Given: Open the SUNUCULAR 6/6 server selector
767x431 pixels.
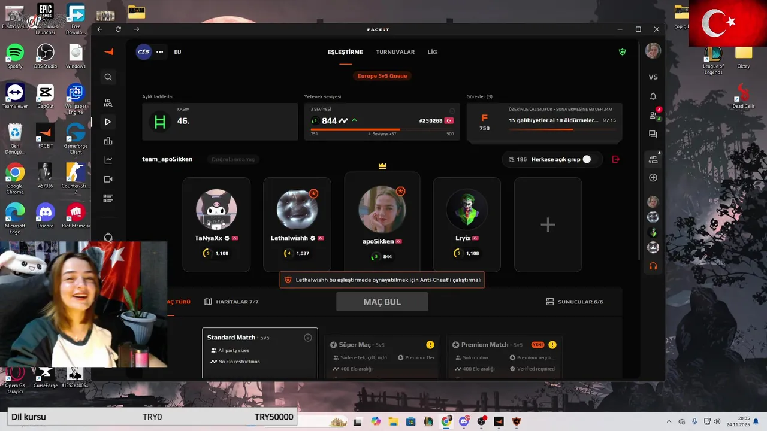Looking at the screenshot, I should click(575, 302).
